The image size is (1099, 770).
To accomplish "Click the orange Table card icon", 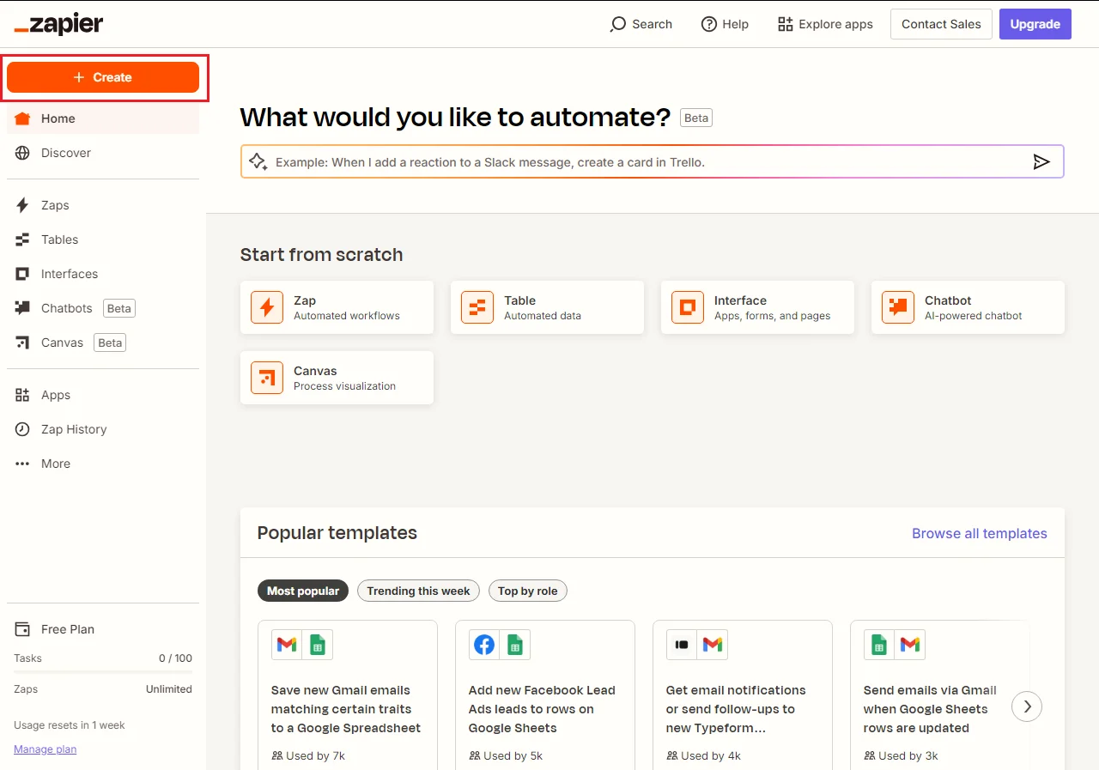I will tap(477, 307).
